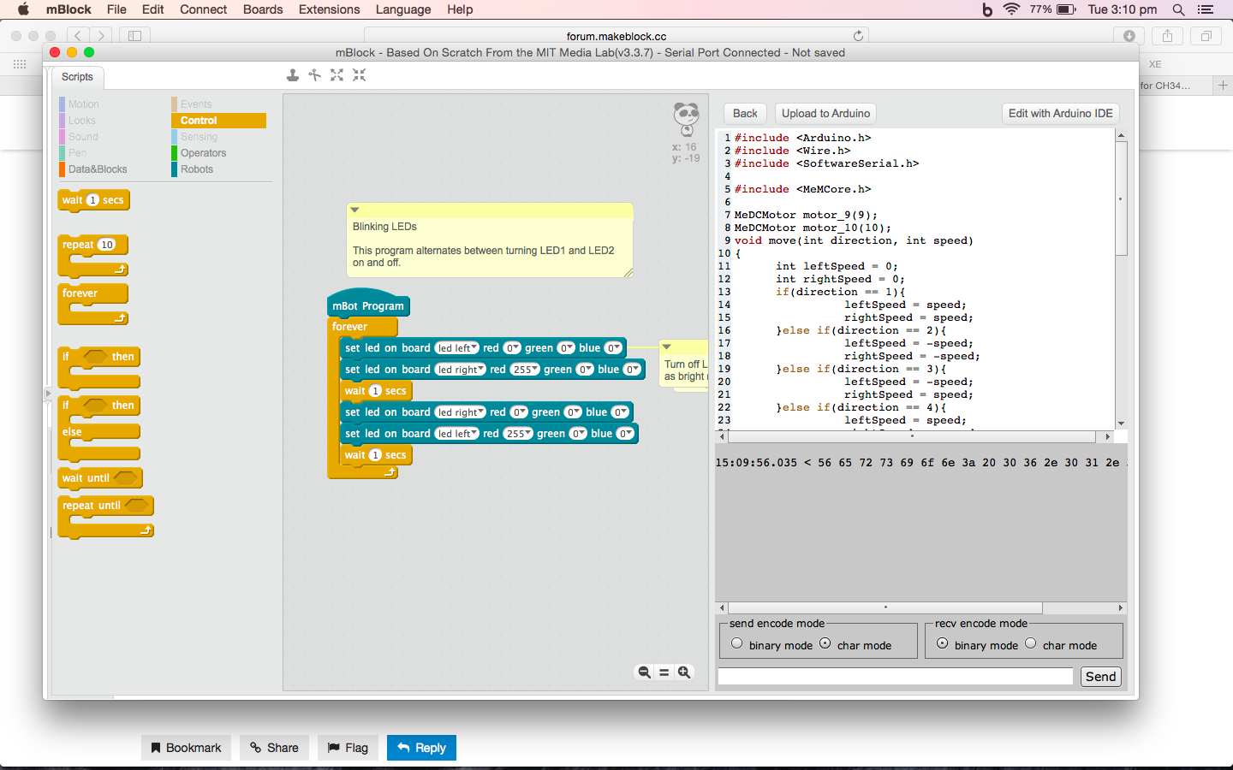Screen dimensions: 1233x770
Task: Click the serial send input field
Action: point(895,677)
